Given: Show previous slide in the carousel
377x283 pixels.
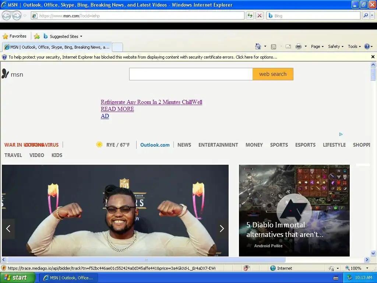Looking at the screenshot, I should pos(8,228).
